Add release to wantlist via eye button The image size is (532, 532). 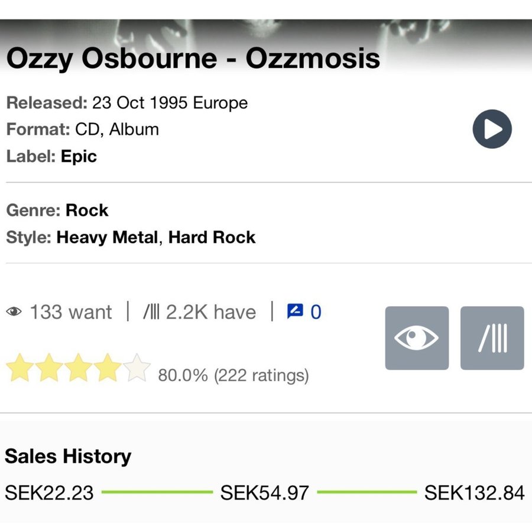[x=417, y=338]
